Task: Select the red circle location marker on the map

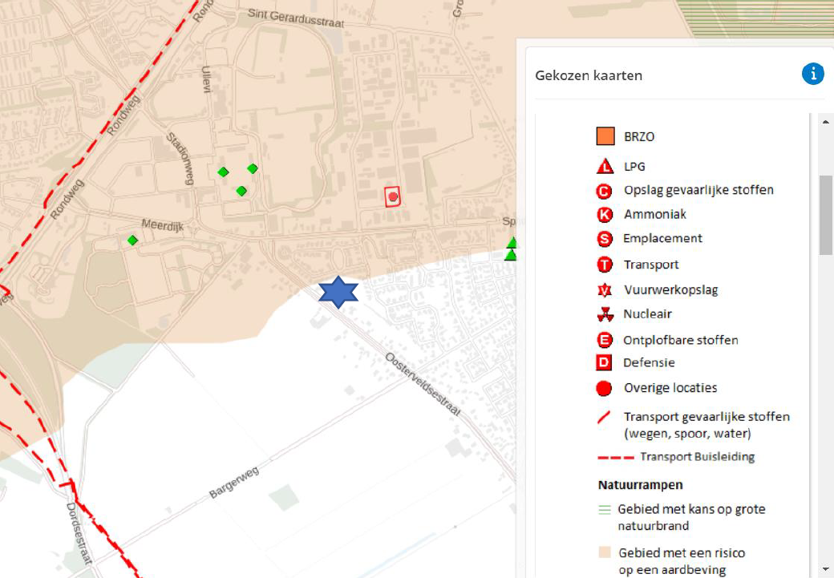Action: (392, 196)
